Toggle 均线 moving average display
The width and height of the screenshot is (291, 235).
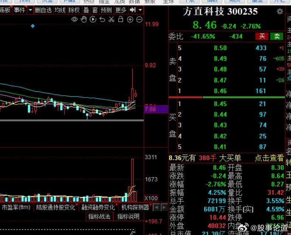pyautogui.click(x=60, y=10)
